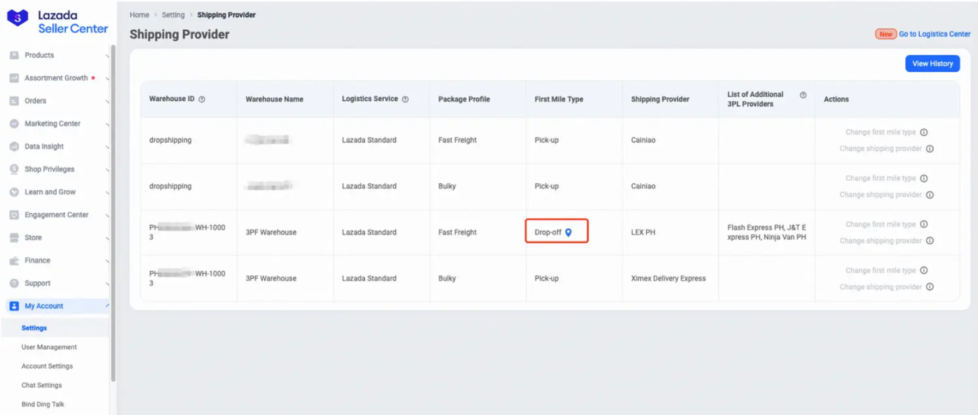Viewport: 978px width, 415px height.
Task: Open Bind Ding Talk submenu item
Action: pos(43,405)
